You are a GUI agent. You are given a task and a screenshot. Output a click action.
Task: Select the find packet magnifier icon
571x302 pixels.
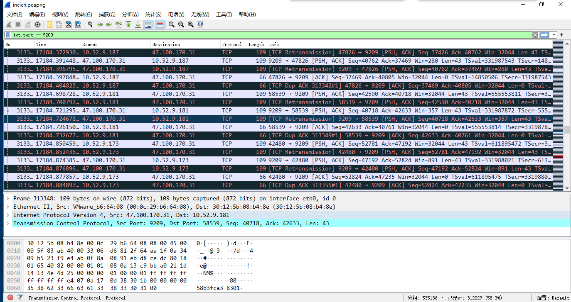[x=90, y=24]
